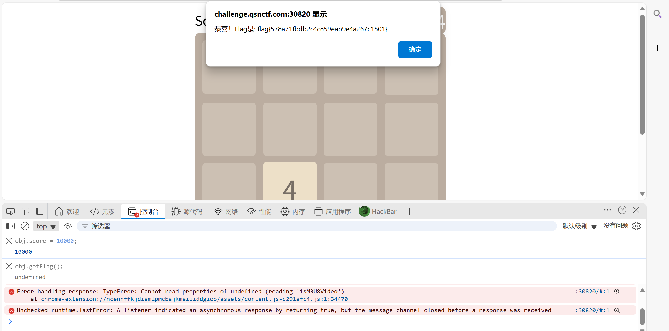The image size is (669, 331).
Task: Open the HackBar tab
Action: click(x=378, y=211)
